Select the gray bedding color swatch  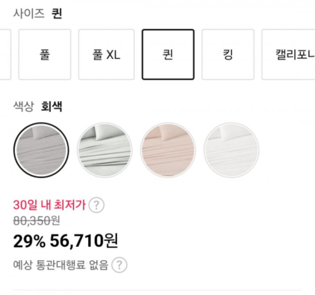(x=41, y=150)
